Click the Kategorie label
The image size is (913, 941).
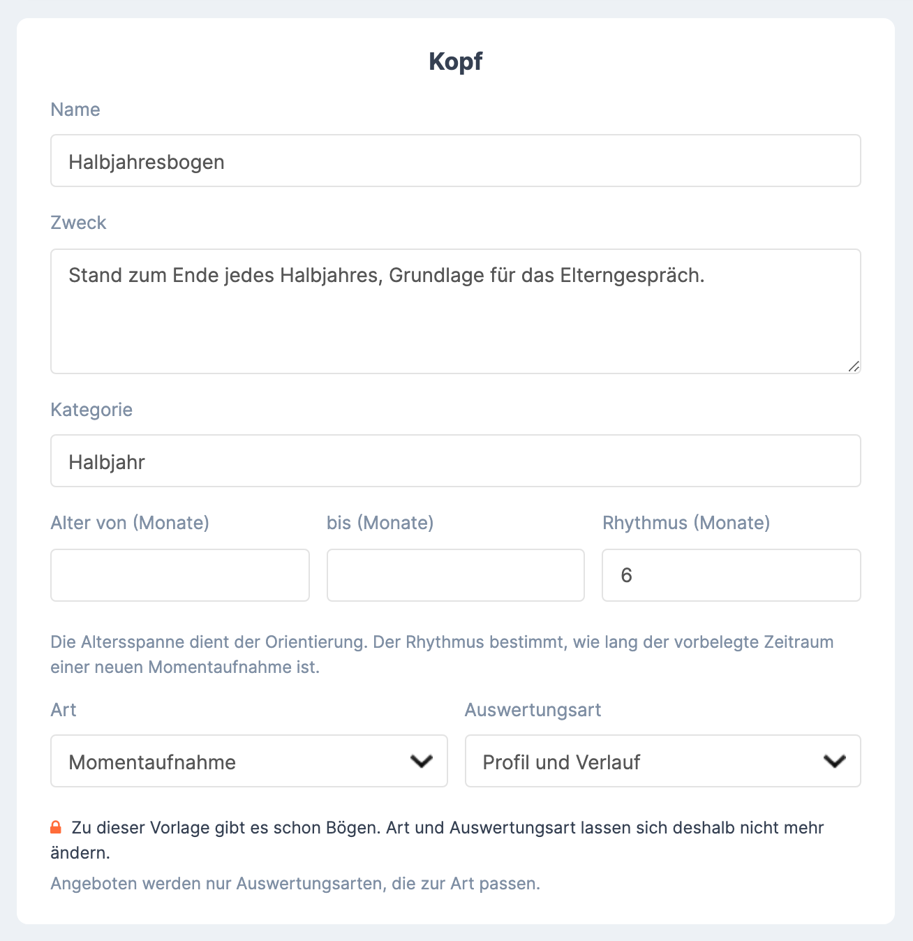pos(91,409)
